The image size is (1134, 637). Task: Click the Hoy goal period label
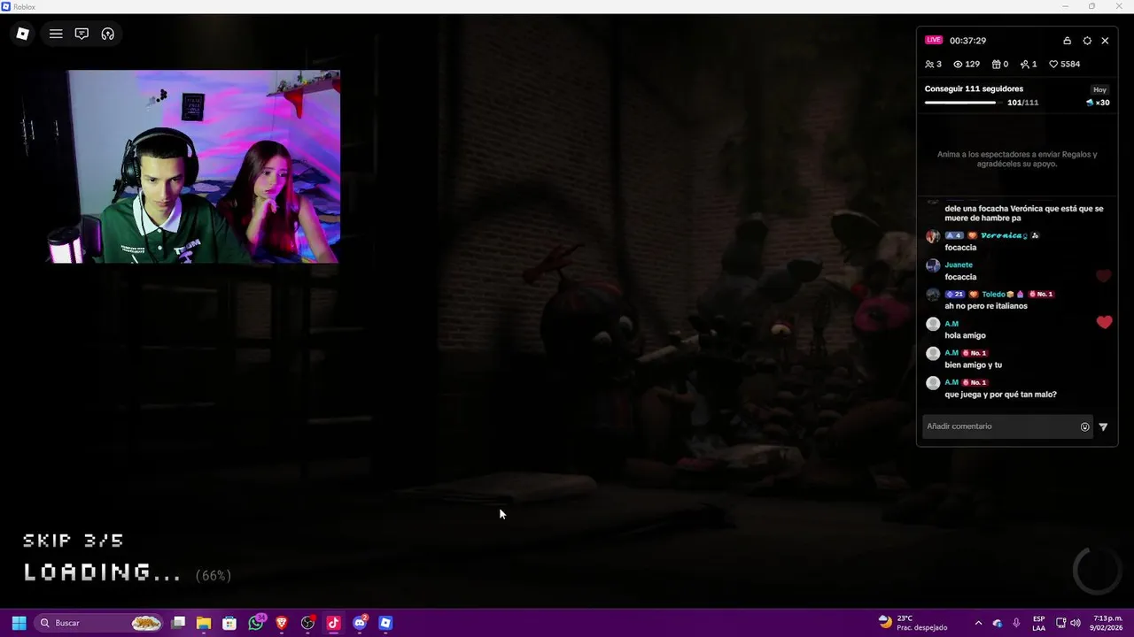1099,89
